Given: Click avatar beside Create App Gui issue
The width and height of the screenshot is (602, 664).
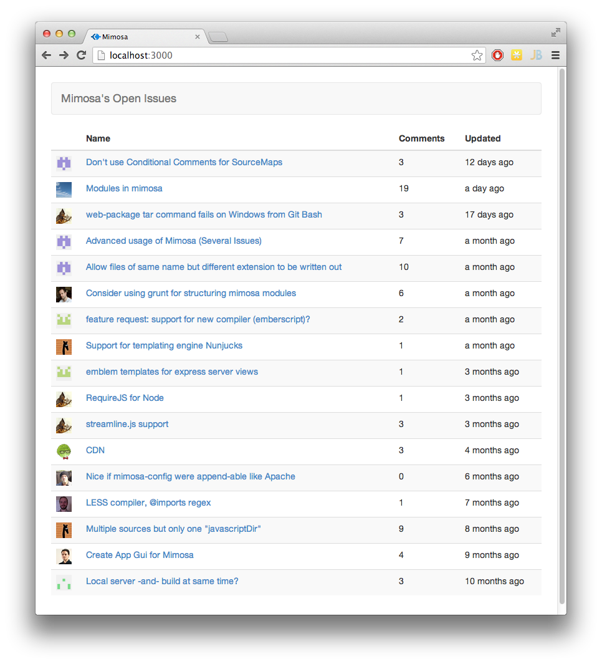Looking at the screenshot, I should tap(64, 556).
